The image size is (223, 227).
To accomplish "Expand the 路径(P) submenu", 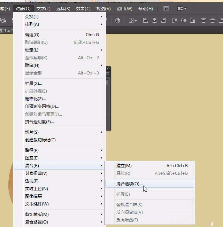I will [x=60, y=150].
